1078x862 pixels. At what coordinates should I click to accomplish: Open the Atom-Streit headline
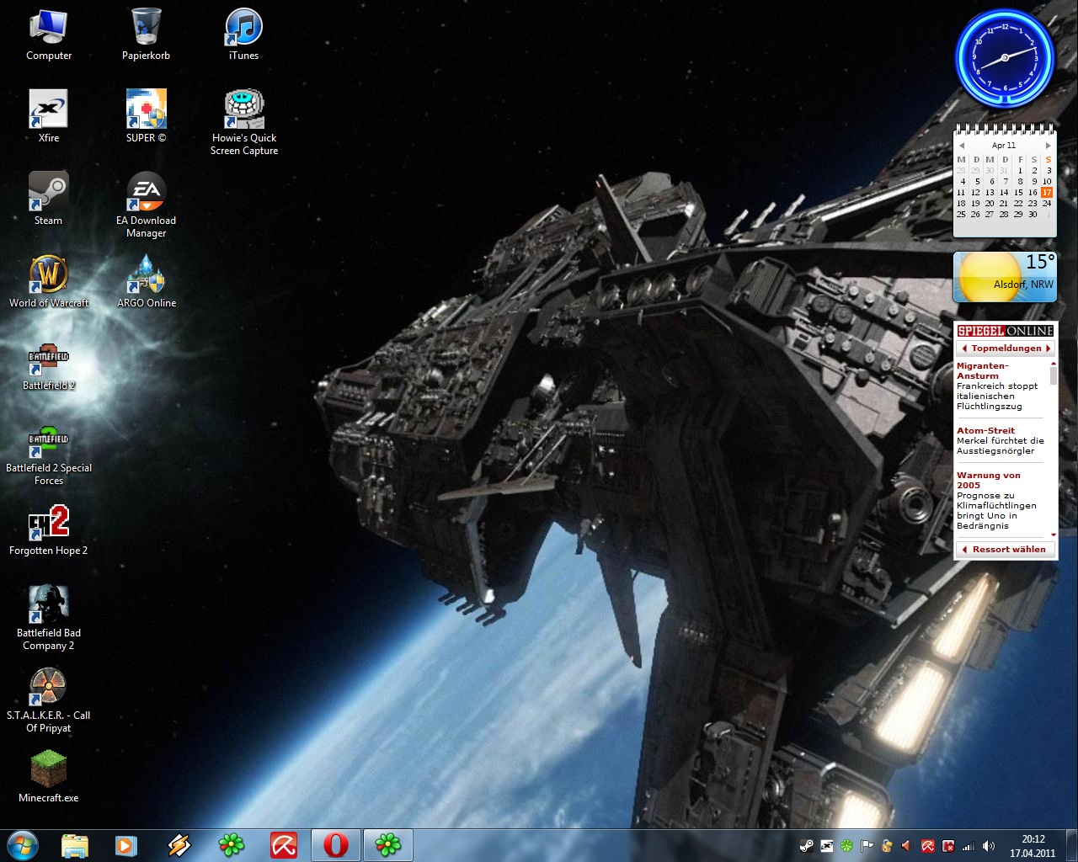[985, 431]
